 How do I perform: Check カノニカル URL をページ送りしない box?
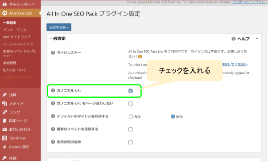131,104
